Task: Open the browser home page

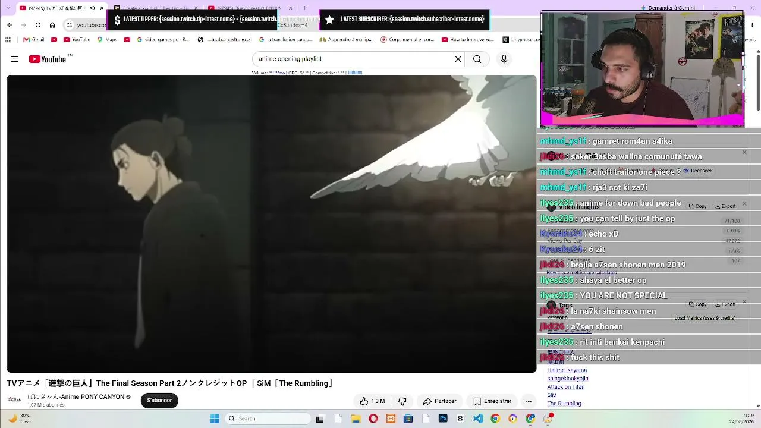Action: (52, 25)
